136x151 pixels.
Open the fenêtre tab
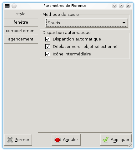pyautogui.click(x=21, y=22)
